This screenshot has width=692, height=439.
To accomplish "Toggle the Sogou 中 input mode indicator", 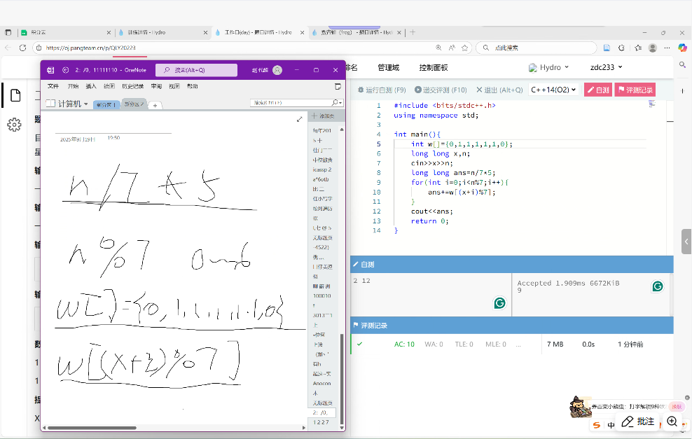I will click(x=611, y=424).
